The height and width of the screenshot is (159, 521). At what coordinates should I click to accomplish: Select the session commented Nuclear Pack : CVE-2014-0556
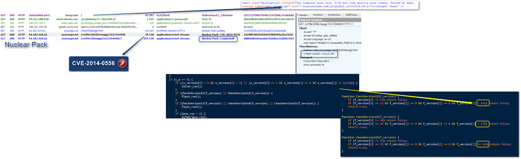pos(221,35)
